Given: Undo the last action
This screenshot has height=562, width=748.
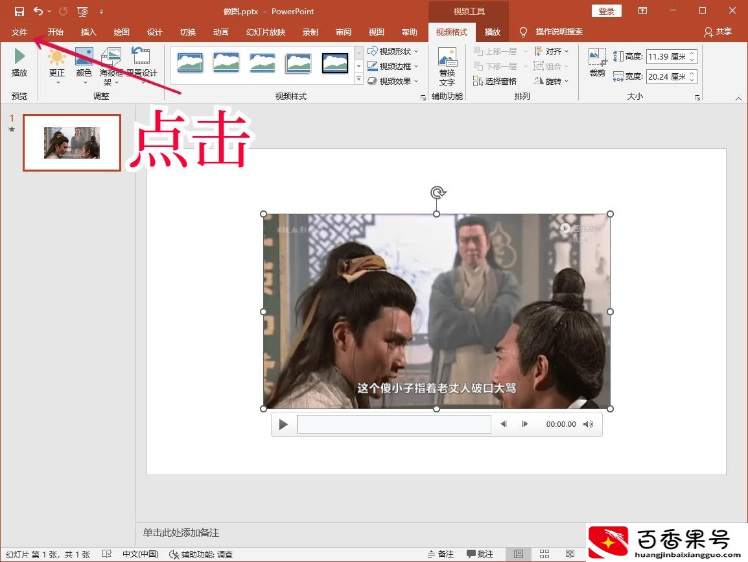Looking at the screenshot, I should (38, 11).
